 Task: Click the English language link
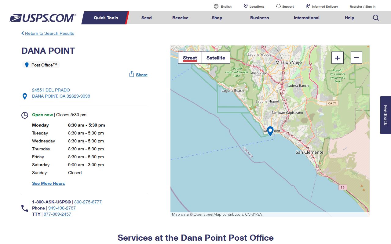(x=226, y=6)
